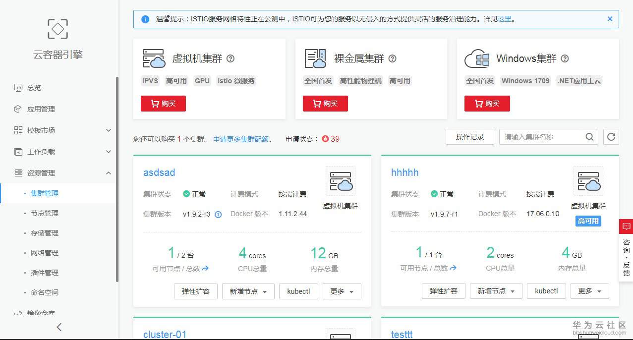This screenshot has width=633, height=340.
Task: Click the sidebar vertical scrollbar
Action: click(117, 179)
